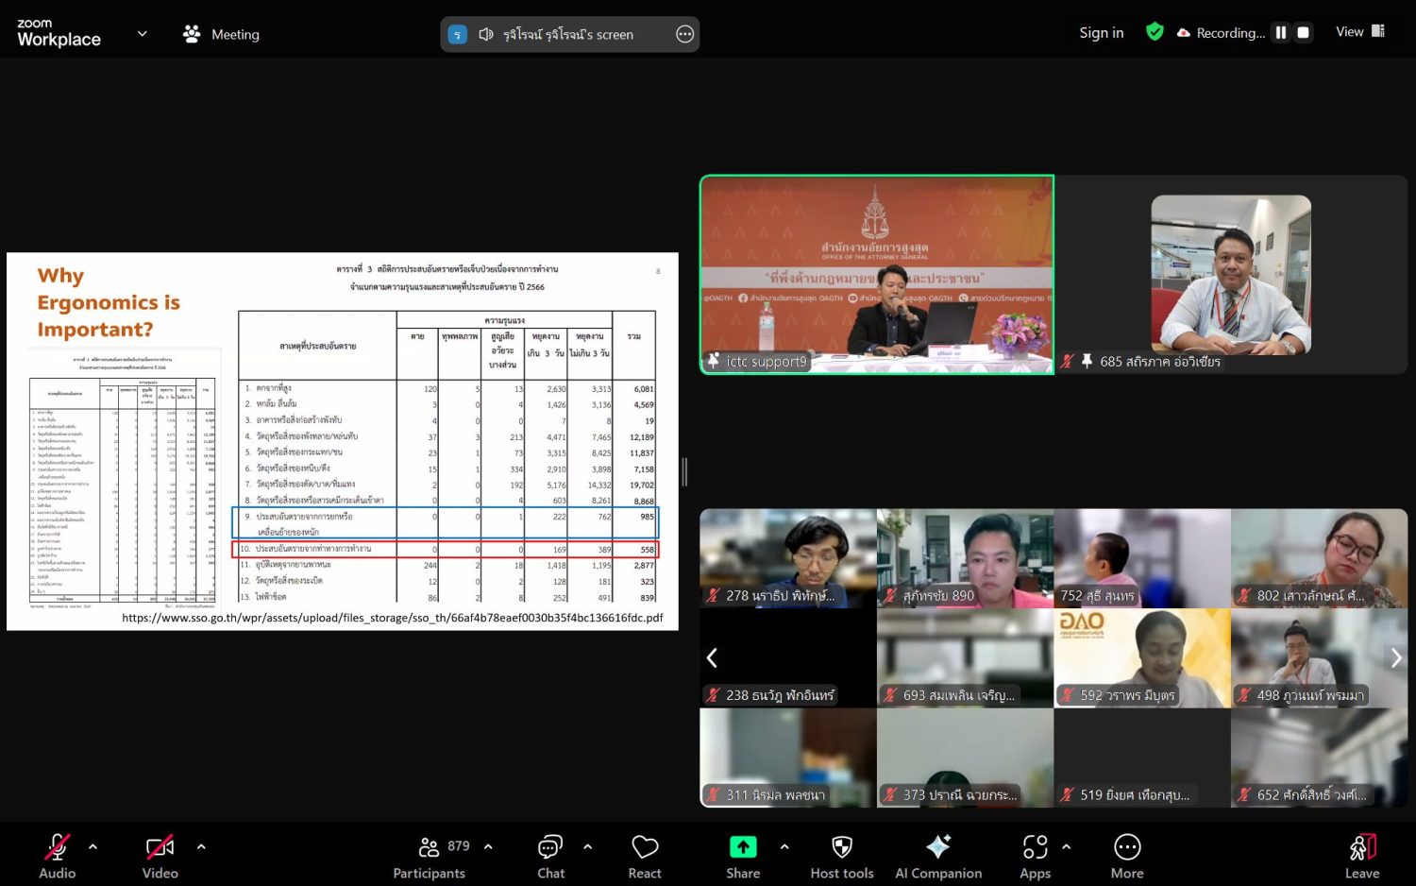Select participant 278 video tile

pyautogui.click(x=788, y=558)
